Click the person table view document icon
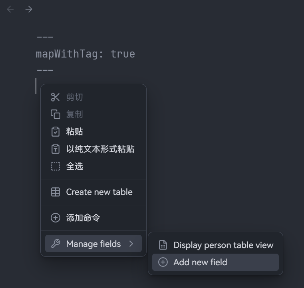Image resolution: width=304 pixels, height=288 pixels. pyautogui.click(x=163, y=245)
